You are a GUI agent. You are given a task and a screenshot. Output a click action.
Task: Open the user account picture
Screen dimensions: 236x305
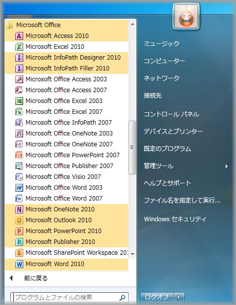(186, 17)
